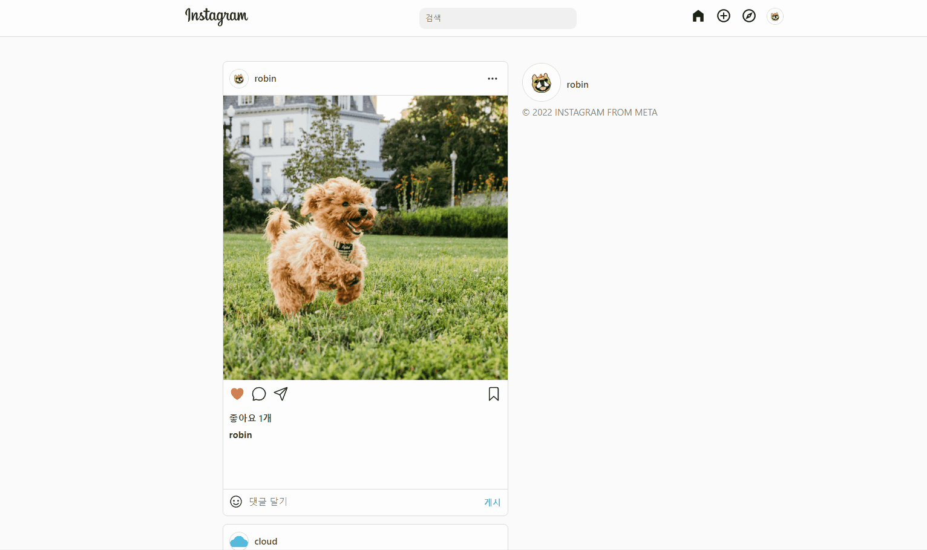927x550 pixels.
Task: Click the username robin below the like count
Action: coord(240,434)
